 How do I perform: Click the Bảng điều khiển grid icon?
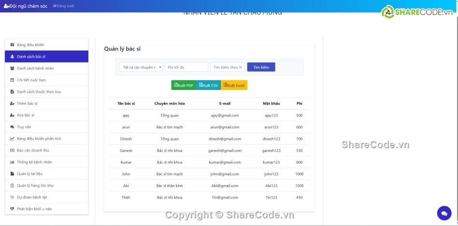click(x=12, y=45)
